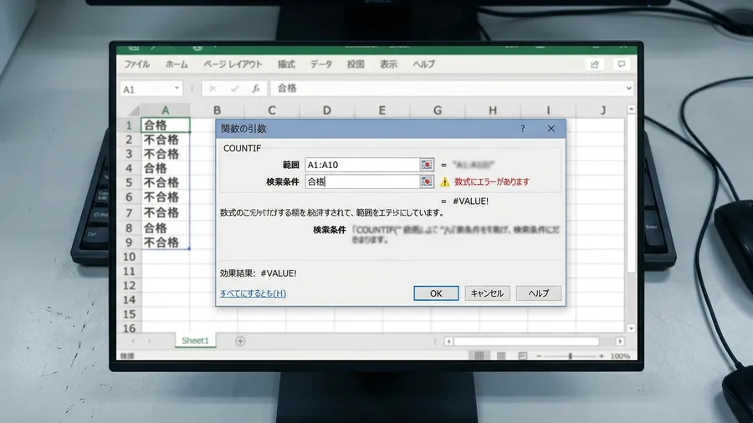
Task: Click the horizontal scrollbar left arrow
Action: click(x=448, y=341)
